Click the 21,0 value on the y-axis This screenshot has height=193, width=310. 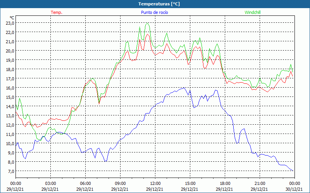tap(10, 41)
